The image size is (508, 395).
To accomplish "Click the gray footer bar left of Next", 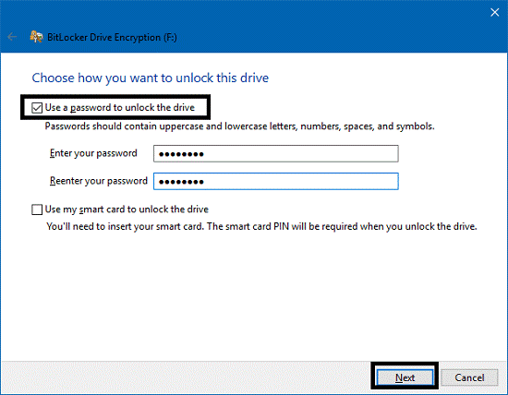I will tap(185, 377).
